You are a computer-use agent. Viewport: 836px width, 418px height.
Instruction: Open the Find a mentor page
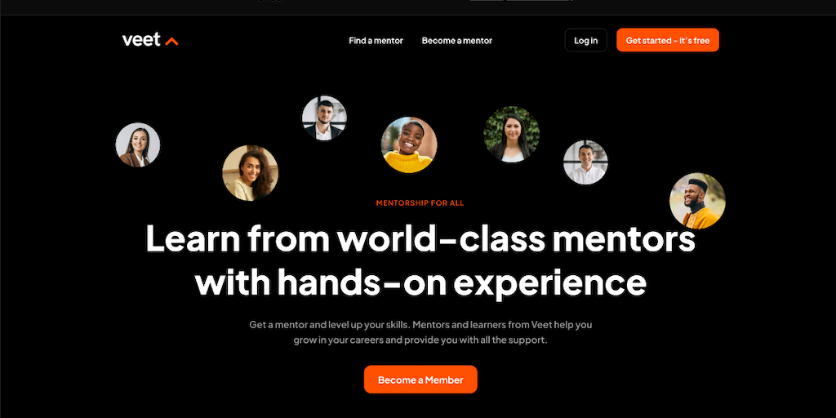(376, 41)
